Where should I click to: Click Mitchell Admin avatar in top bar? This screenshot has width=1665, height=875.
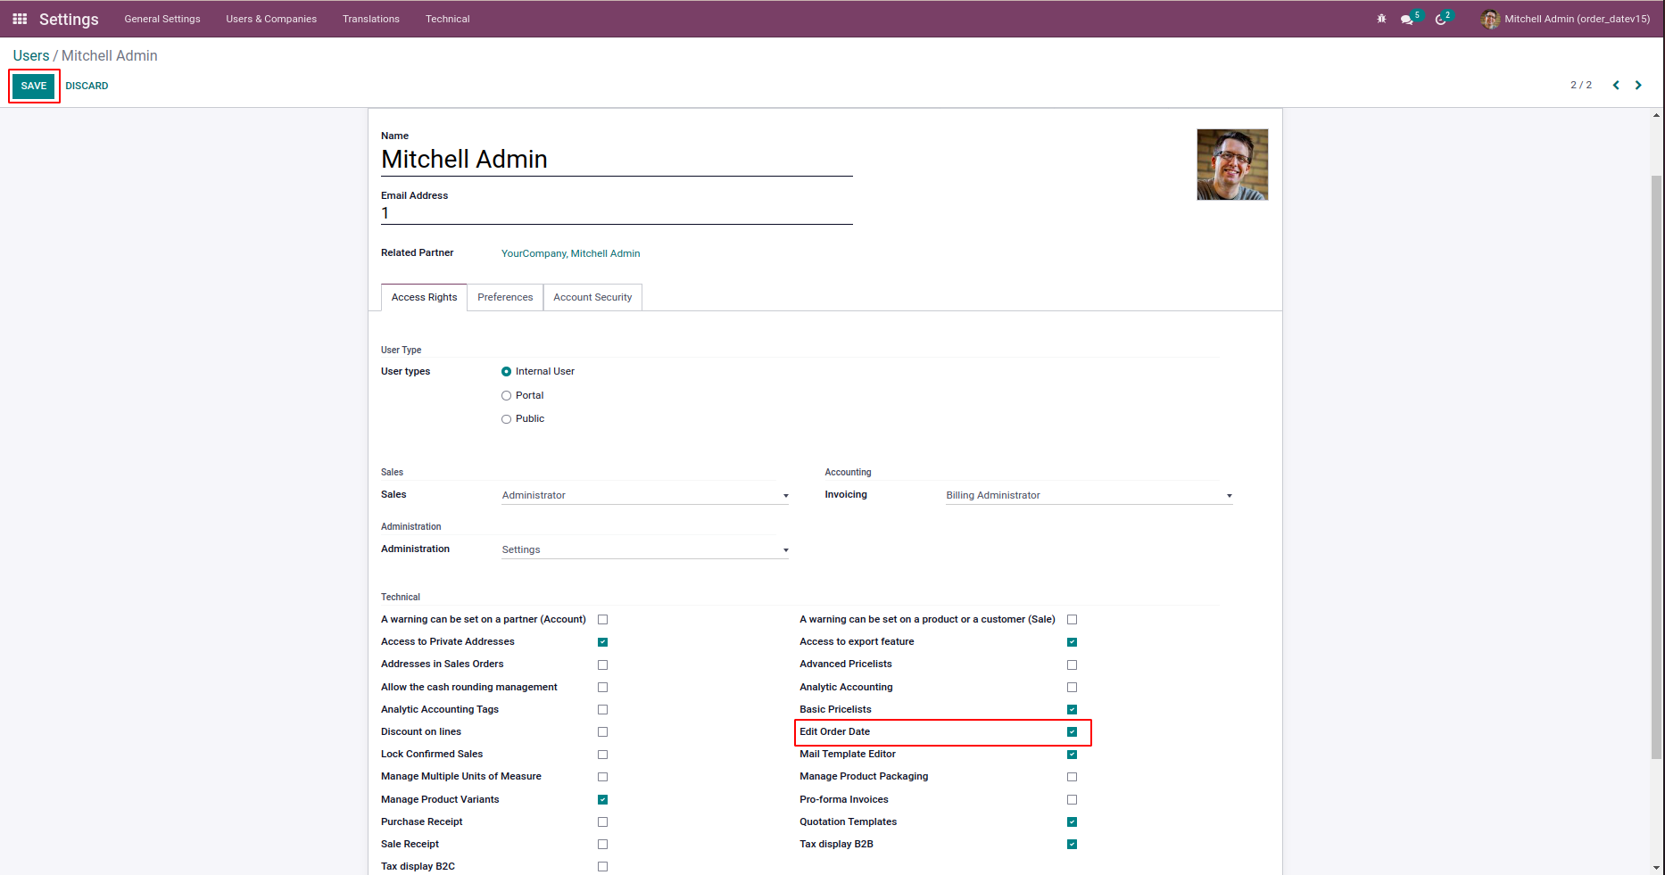pyautogui.click(x=1489, y=19)
